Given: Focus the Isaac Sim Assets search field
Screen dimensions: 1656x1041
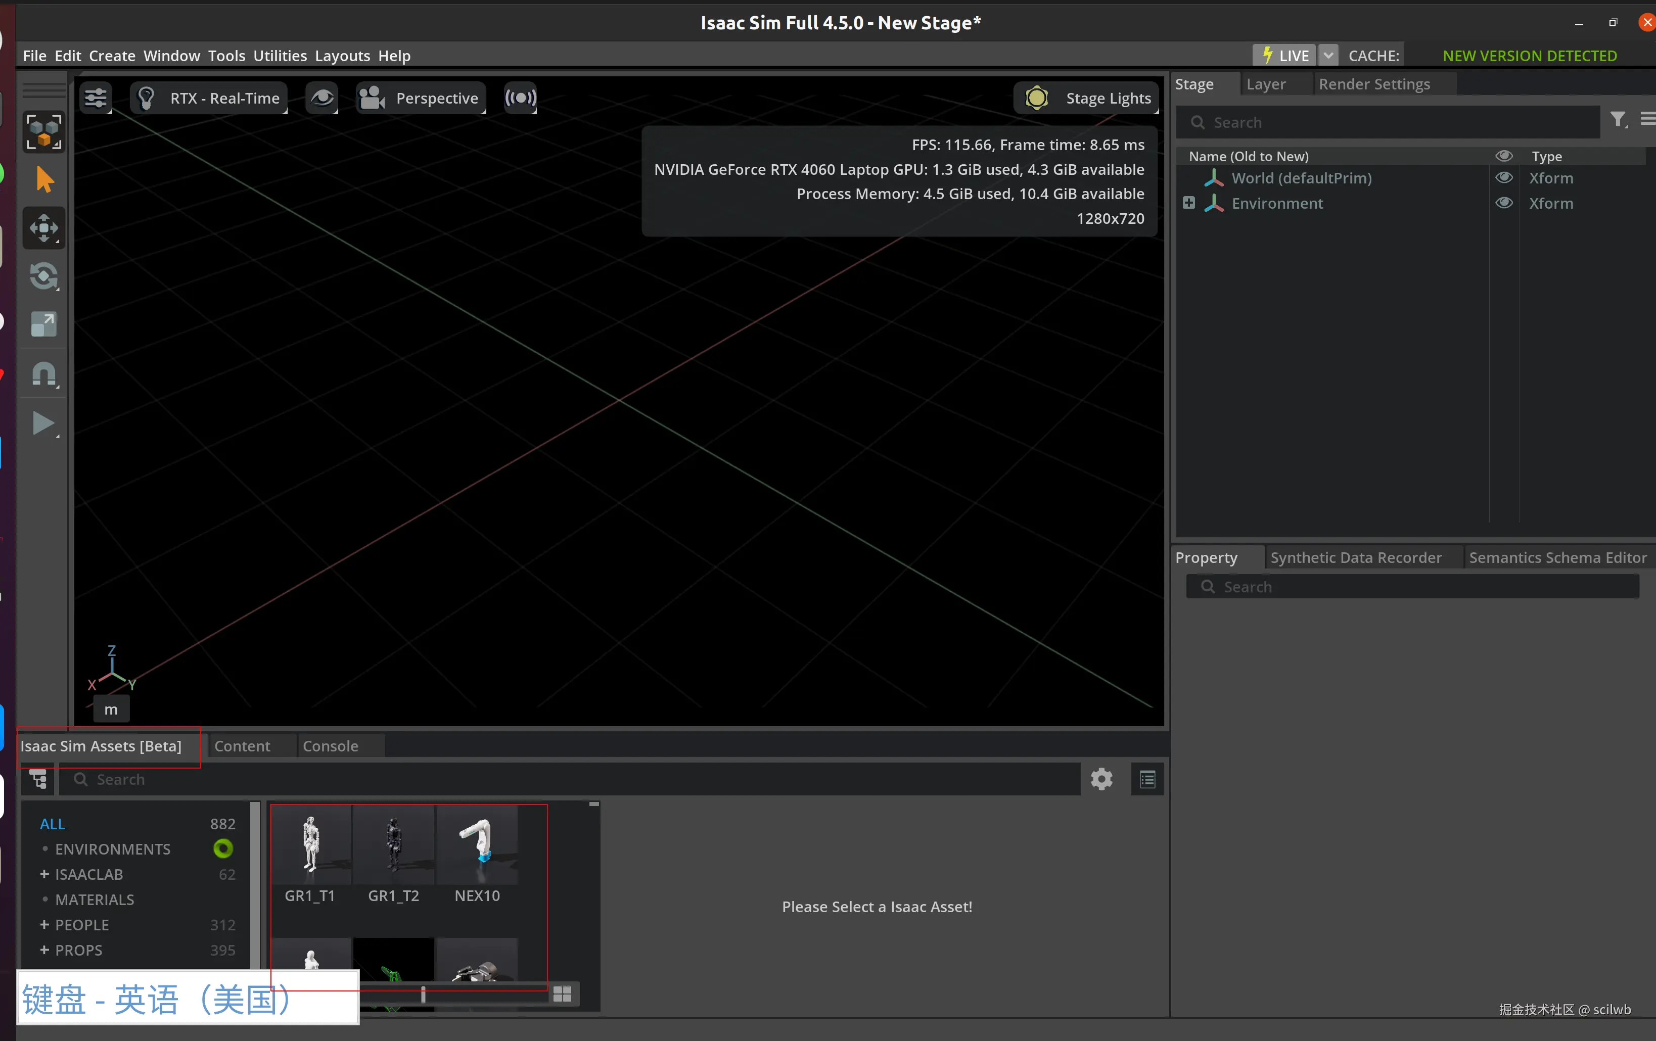Looking at the screenshot, I should 570,779.
